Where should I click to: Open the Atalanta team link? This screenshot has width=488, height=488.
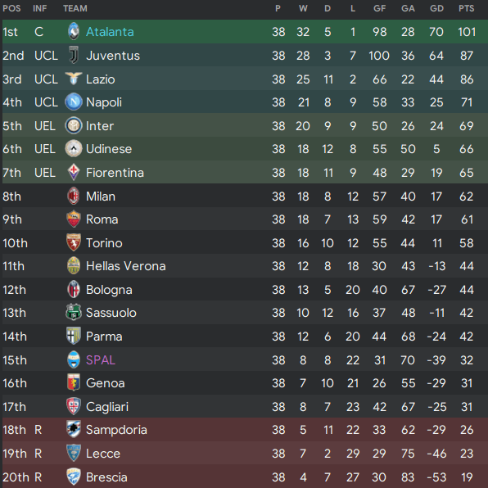coord(110,32)
